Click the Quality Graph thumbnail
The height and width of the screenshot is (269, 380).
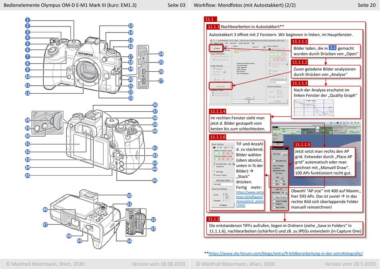click(x=314, y=108)
